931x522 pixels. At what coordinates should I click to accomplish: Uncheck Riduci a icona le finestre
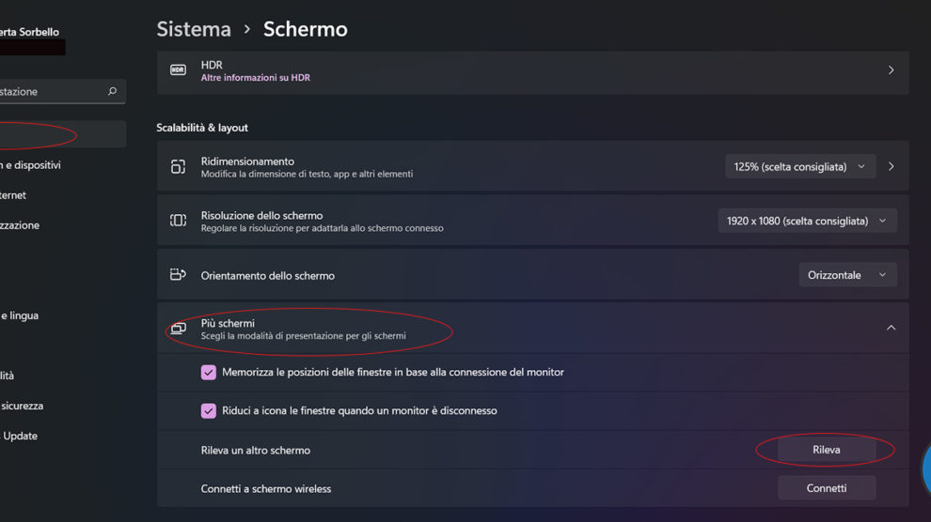coord(209,411)
